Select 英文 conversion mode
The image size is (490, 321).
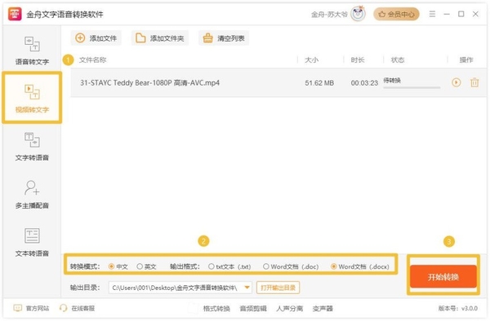click(x=146, y=266)
